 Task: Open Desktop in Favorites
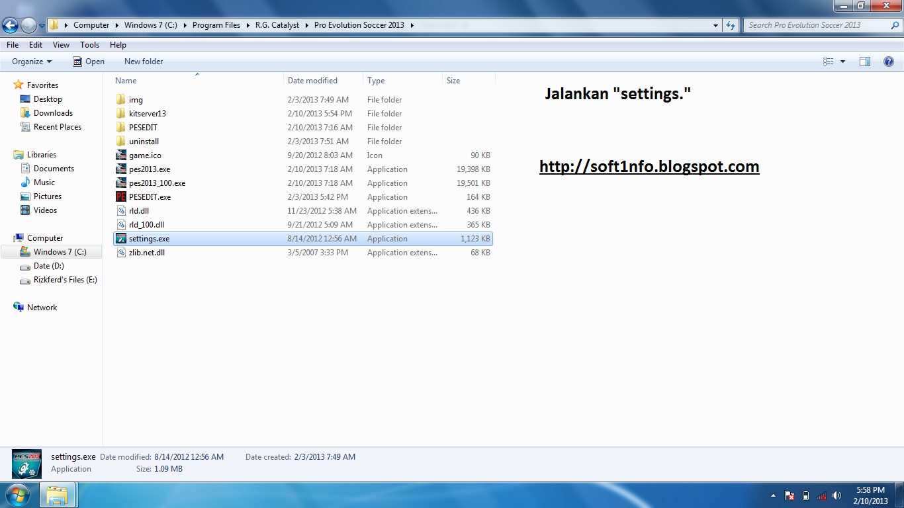point(48,99)
